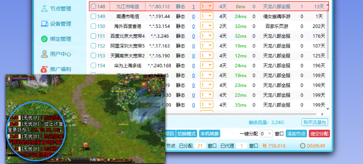Click the 00:09:40 timer text
The image size is (363, 164).
tap(316, 146)
